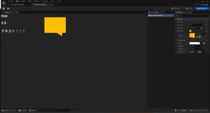Click the browse-to-asset icon beside save

click(x=8, y=9)
